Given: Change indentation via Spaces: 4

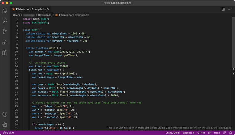Looking at the screenshot, I should 188,133.
